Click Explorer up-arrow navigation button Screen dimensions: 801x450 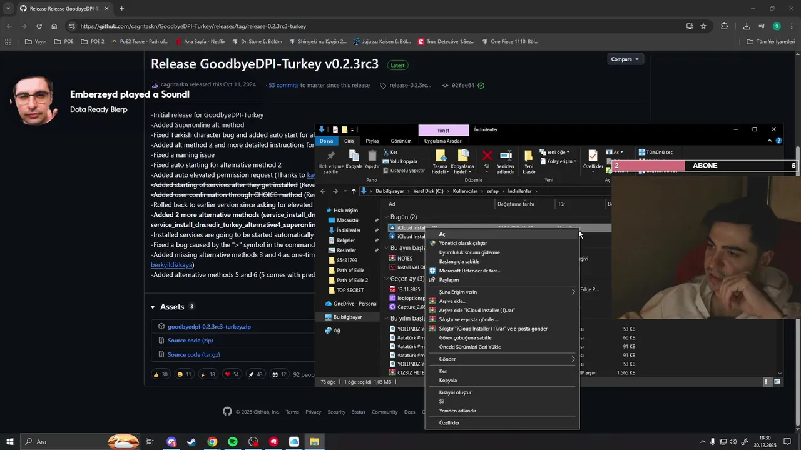click(354, 191)
